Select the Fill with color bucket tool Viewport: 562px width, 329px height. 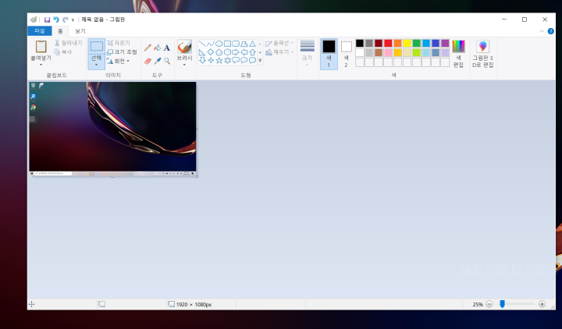click(158, 48)
